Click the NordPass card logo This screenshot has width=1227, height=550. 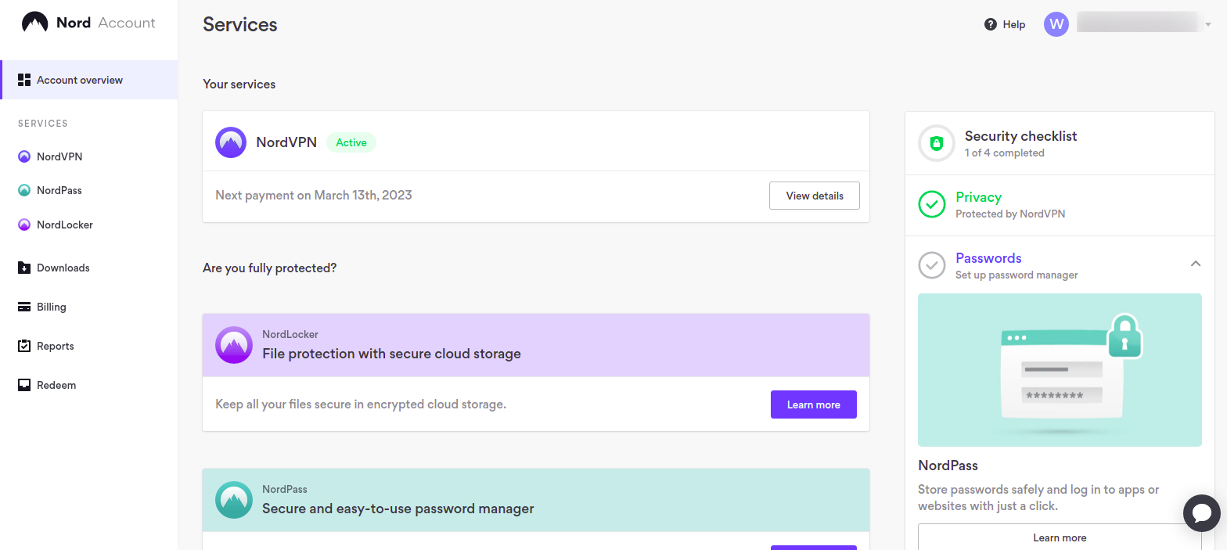pyautogui.click(x=234, y=500)
